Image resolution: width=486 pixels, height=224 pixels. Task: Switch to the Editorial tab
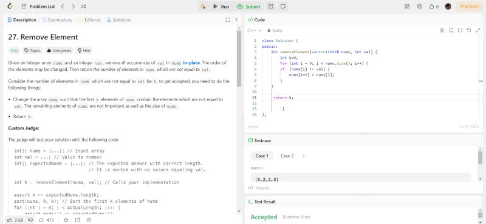89,20
